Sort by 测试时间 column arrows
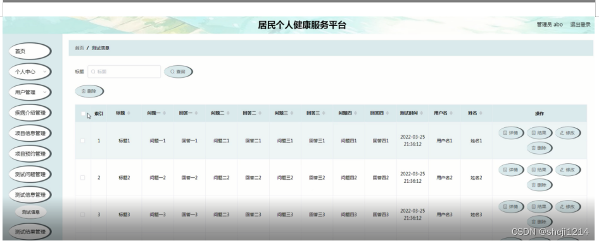This screenshot has height=243, width=599. coord(421,113)
